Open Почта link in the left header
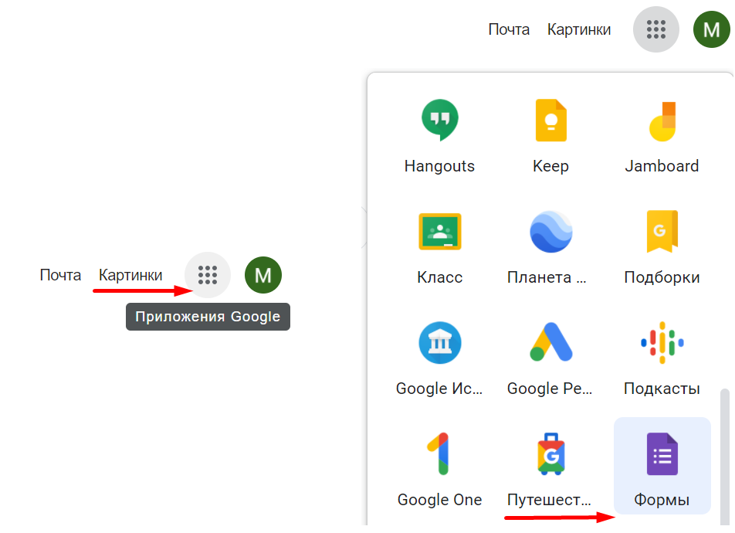This screenshot has width=735, height=533. (60, 275)
